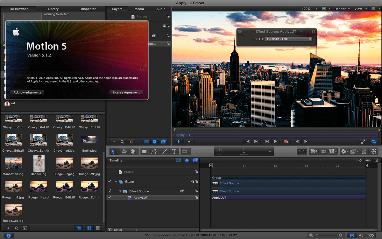Switch File Browser to icon view
382x239 pixels.
[89, 228]
